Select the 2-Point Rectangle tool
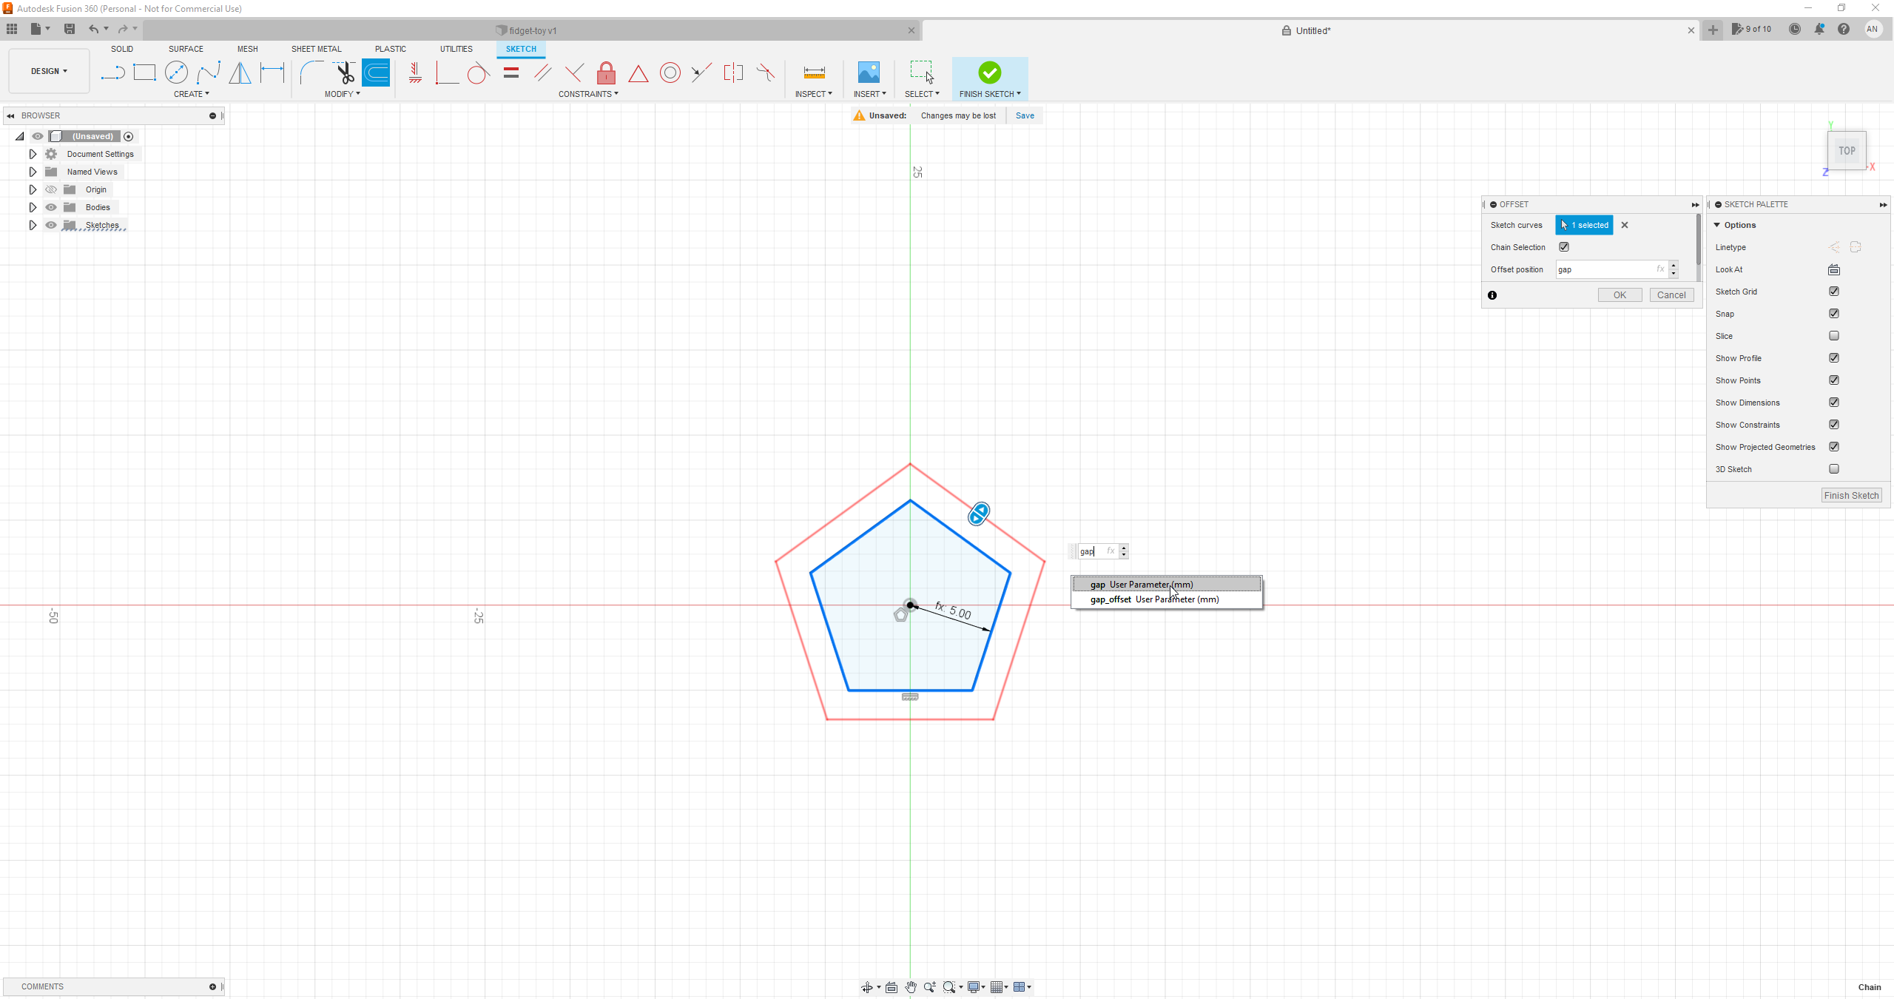The width and height of the screenshot is (1894, 999). [144, 73]
